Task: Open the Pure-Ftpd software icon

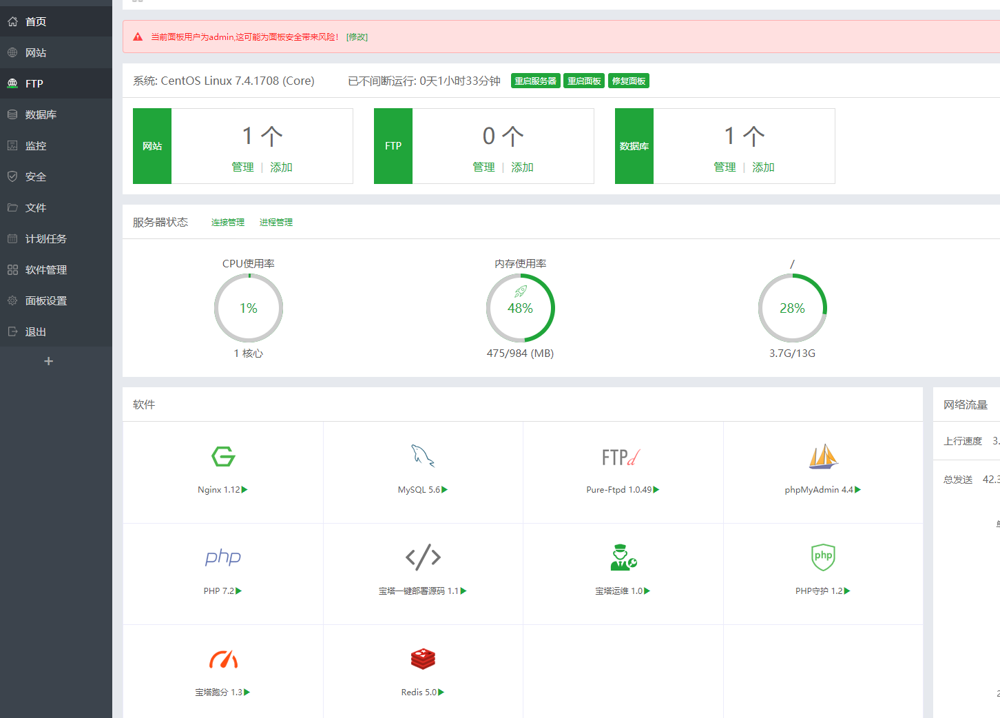Action: coord(621,457)
